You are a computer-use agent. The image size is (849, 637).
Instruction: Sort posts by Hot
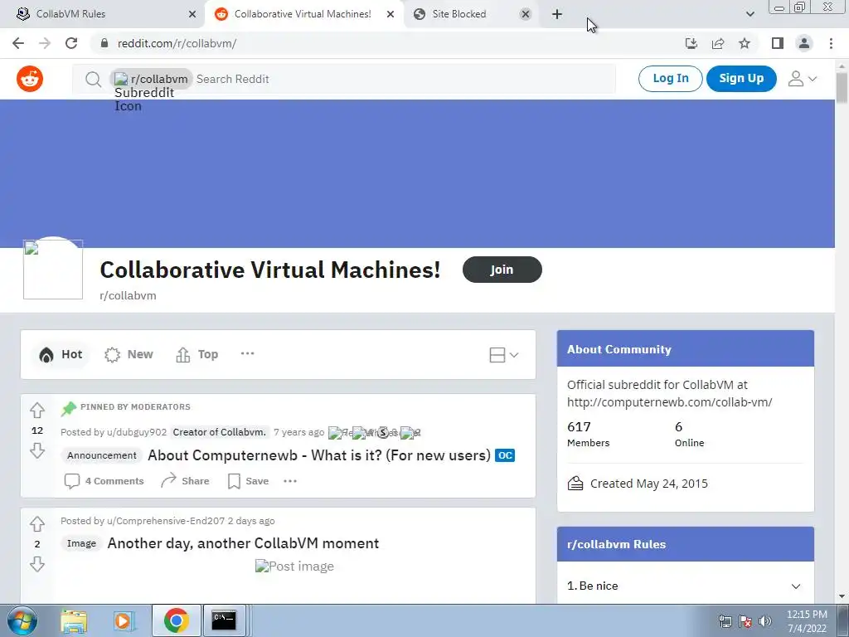61,354
